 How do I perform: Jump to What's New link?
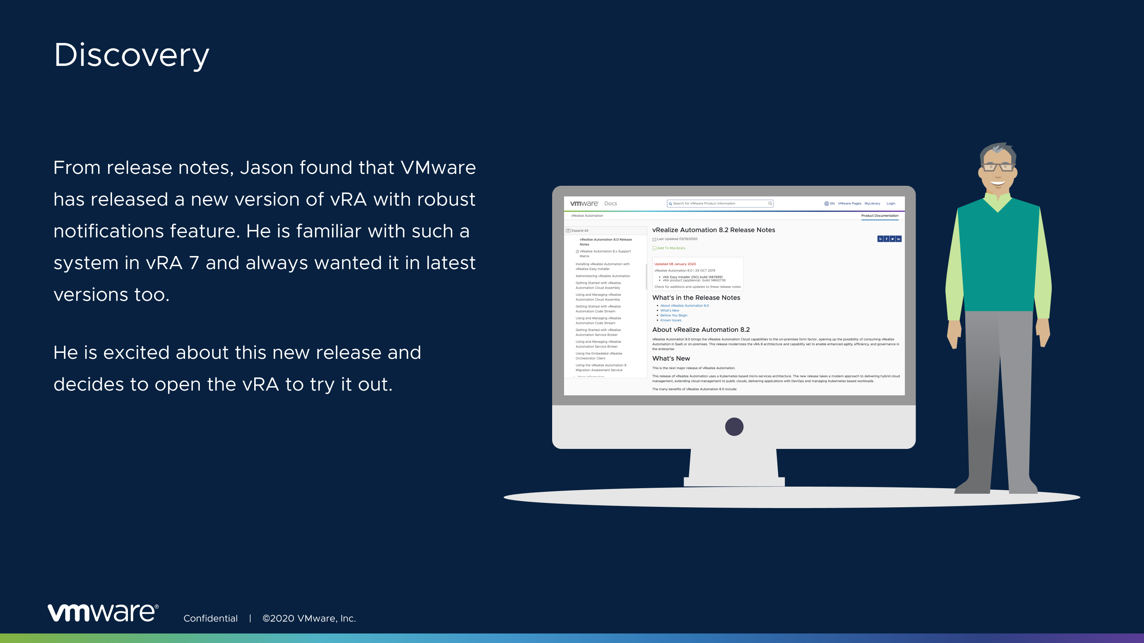(x=670, y=310)
